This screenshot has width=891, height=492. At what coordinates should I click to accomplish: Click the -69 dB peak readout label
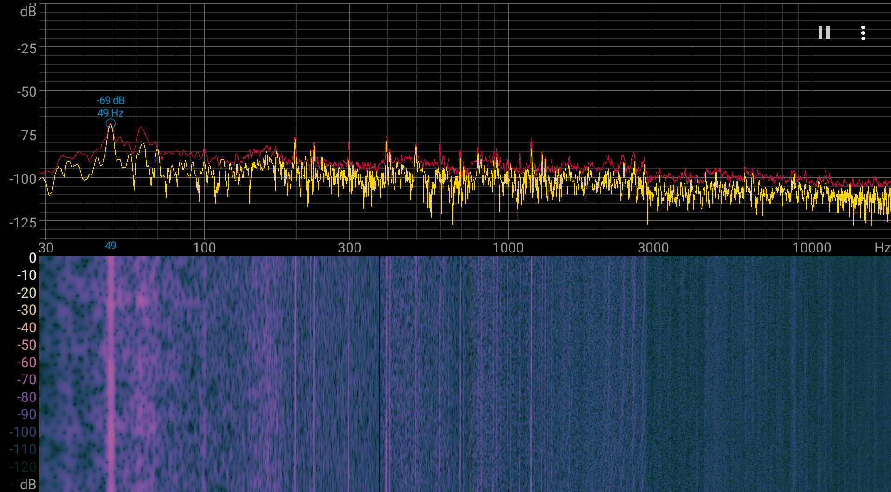pos(110,100)
